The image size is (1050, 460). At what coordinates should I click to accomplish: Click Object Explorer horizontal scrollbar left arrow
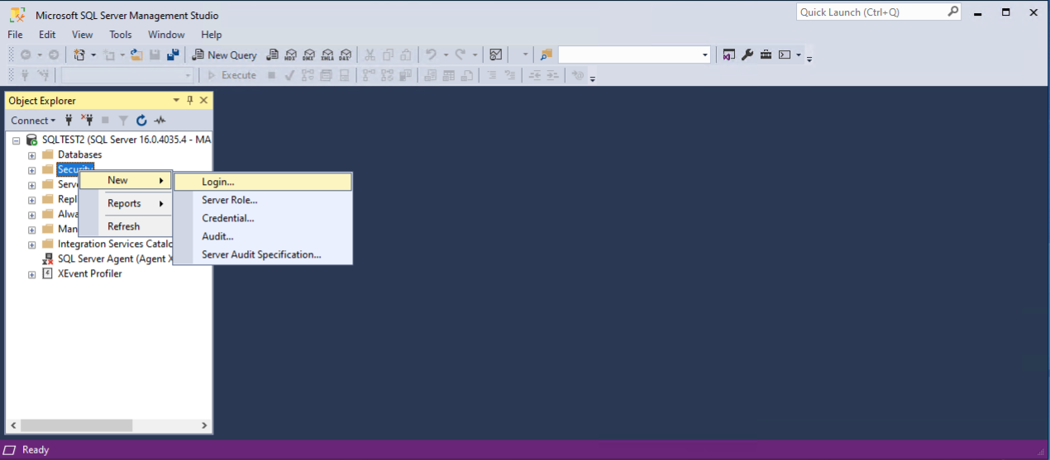click(x=14, y=425)
